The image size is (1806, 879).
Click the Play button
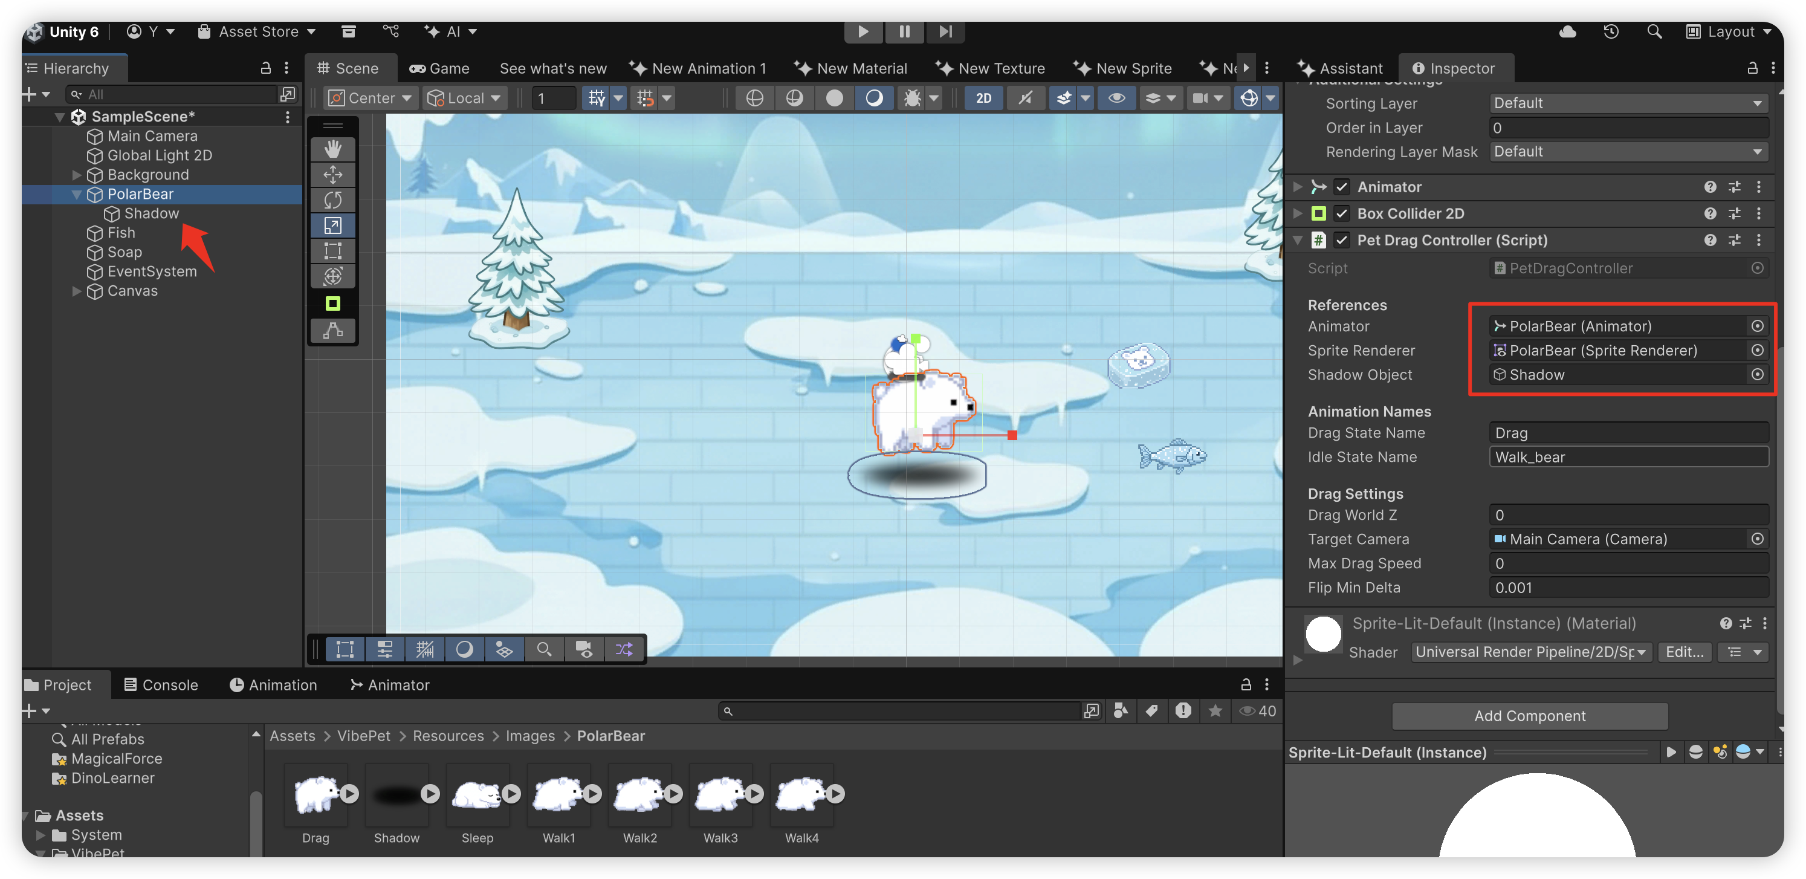click(x=863, y=31)
